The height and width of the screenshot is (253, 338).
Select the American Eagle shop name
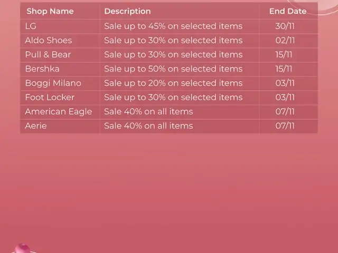(x=59, y=112)
